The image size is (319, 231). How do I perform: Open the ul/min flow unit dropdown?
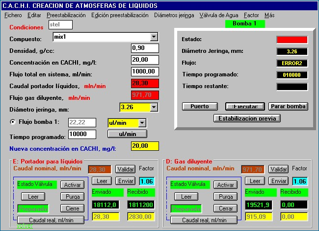pyautogui.click(x=142, y=123)
